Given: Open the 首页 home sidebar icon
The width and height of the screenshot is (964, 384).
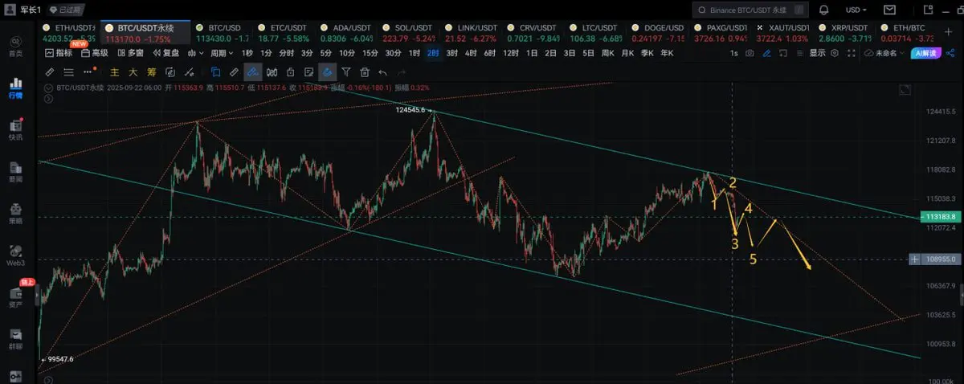Looking at the screenshot, I should click(15, 47).
